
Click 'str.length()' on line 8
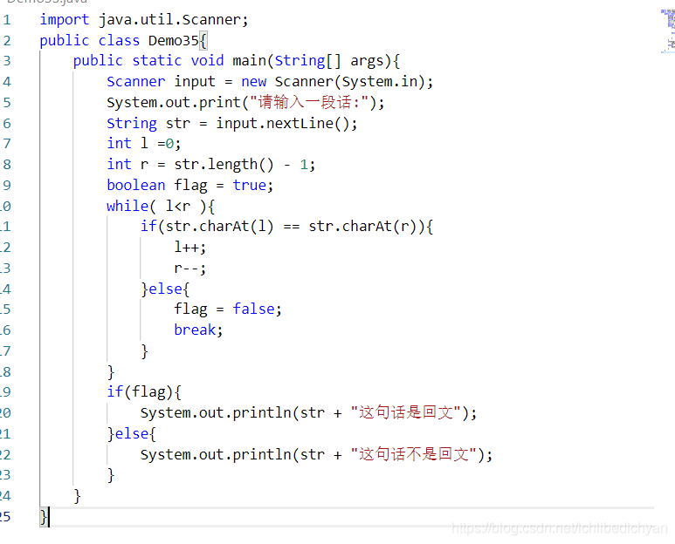(x=224, y=165)
